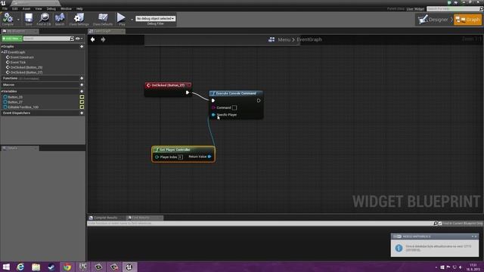This screenshot has width=484, height=272.
Task: Open the Compile options dropdown arrow
Action: coord(18,20)
